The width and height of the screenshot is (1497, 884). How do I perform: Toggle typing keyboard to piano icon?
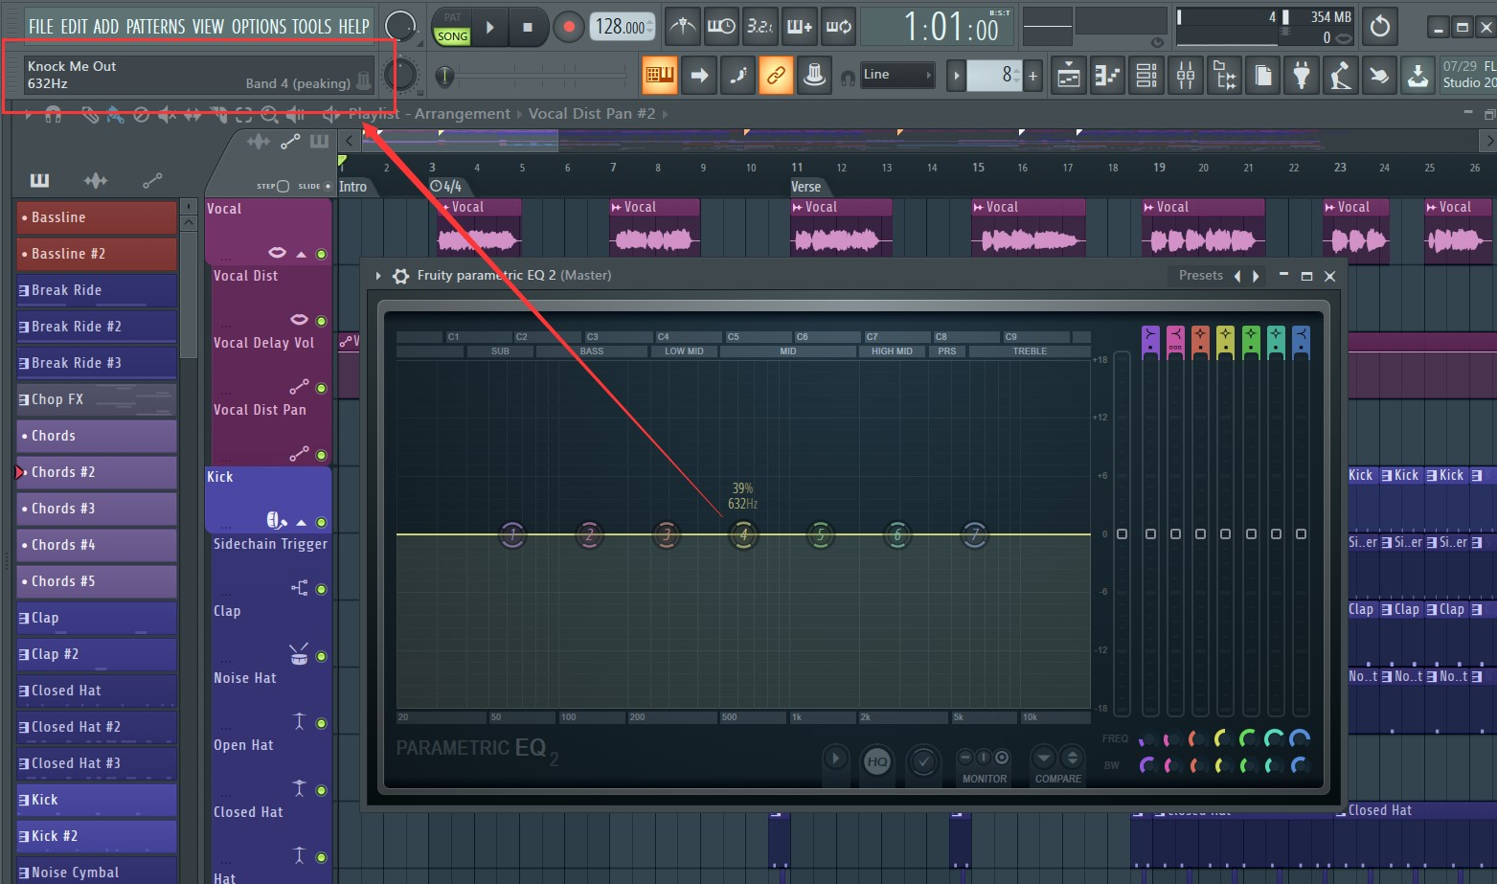[x=660, y=75]
